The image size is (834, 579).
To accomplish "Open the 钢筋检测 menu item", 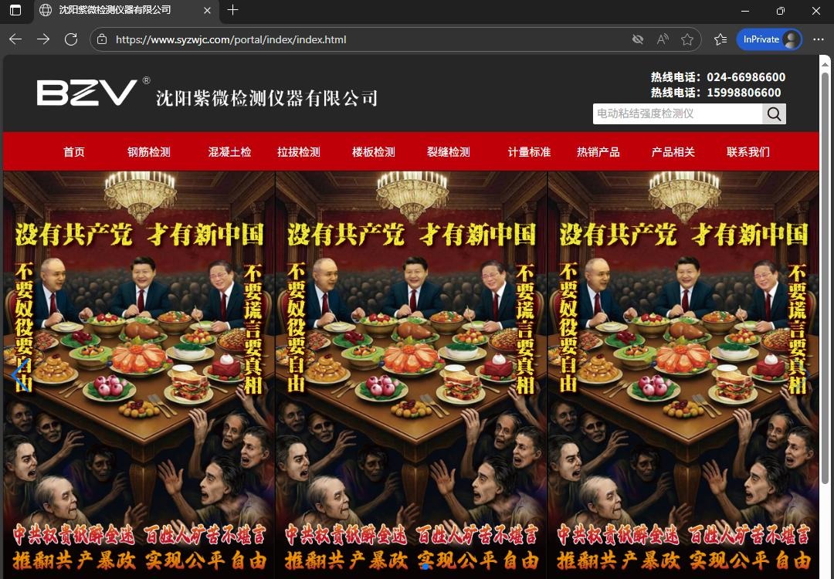I will [x=149, y=152].
